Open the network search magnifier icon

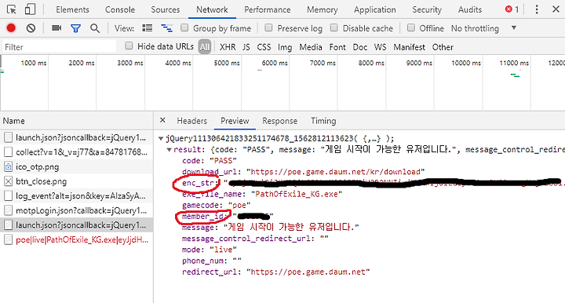tap(95, 28)
